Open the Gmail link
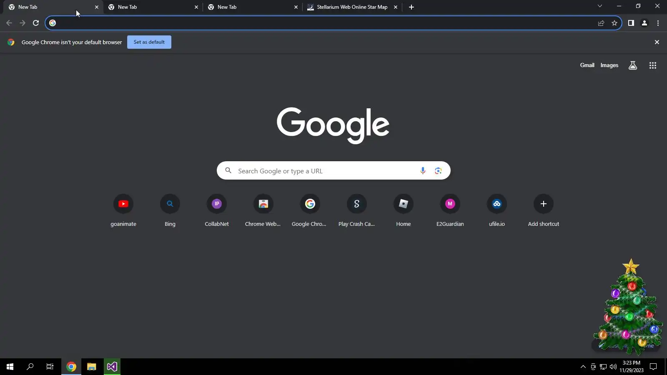Screen dimensions: 667x375 coord(587,65)
